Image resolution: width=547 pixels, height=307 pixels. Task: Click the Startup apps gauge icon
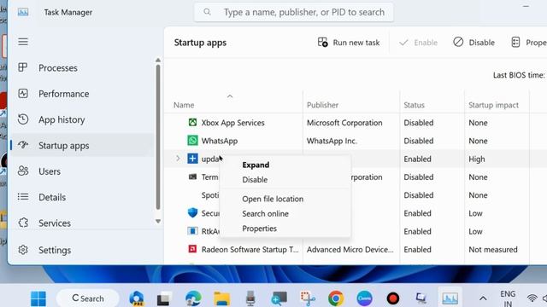point(23,145)
